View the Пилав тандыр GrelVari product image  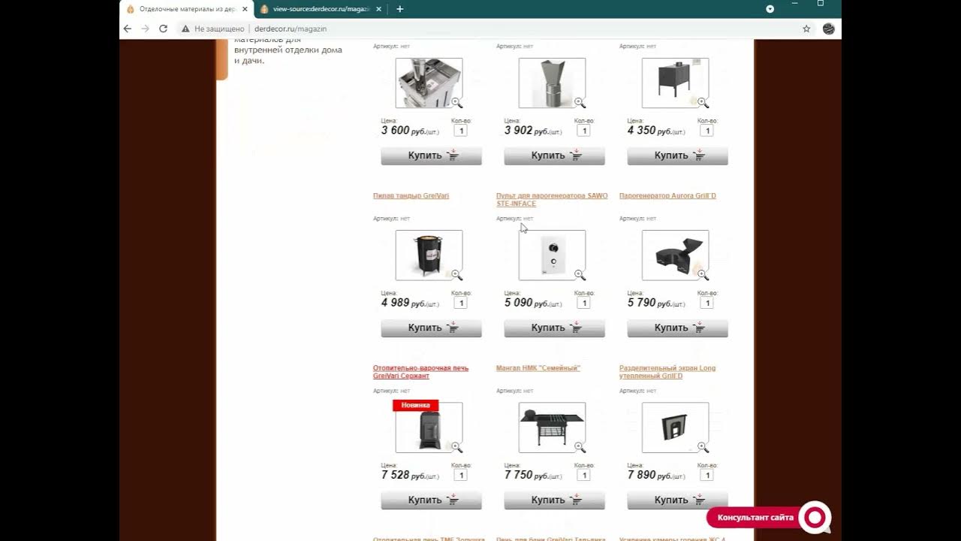tap(429, 255)
